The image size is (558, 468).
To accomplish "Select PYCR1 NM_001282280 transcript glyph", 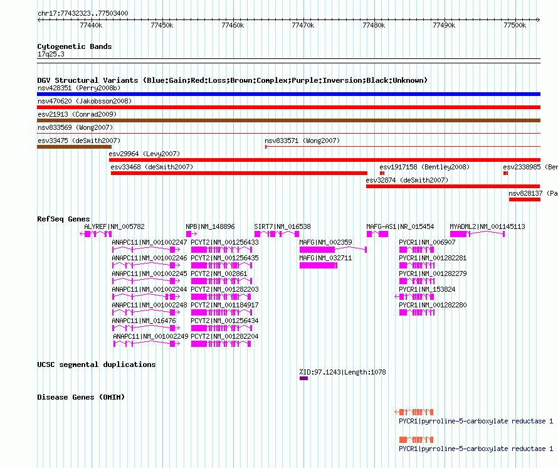I will point(417,312).
